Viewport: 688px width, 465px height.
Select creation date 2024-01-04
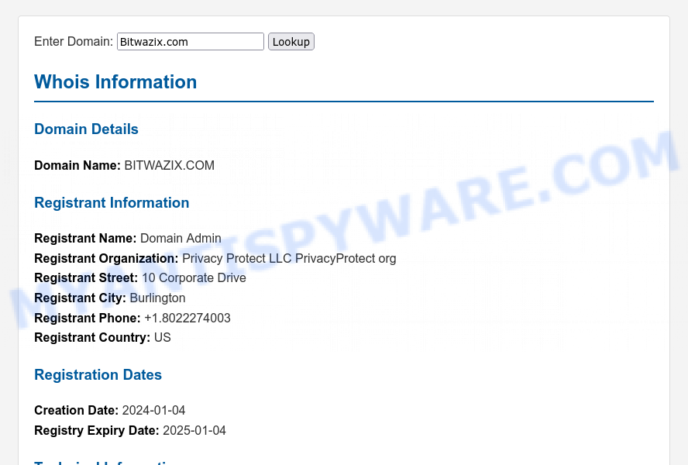pyautogui.click(x=153, y=411)
